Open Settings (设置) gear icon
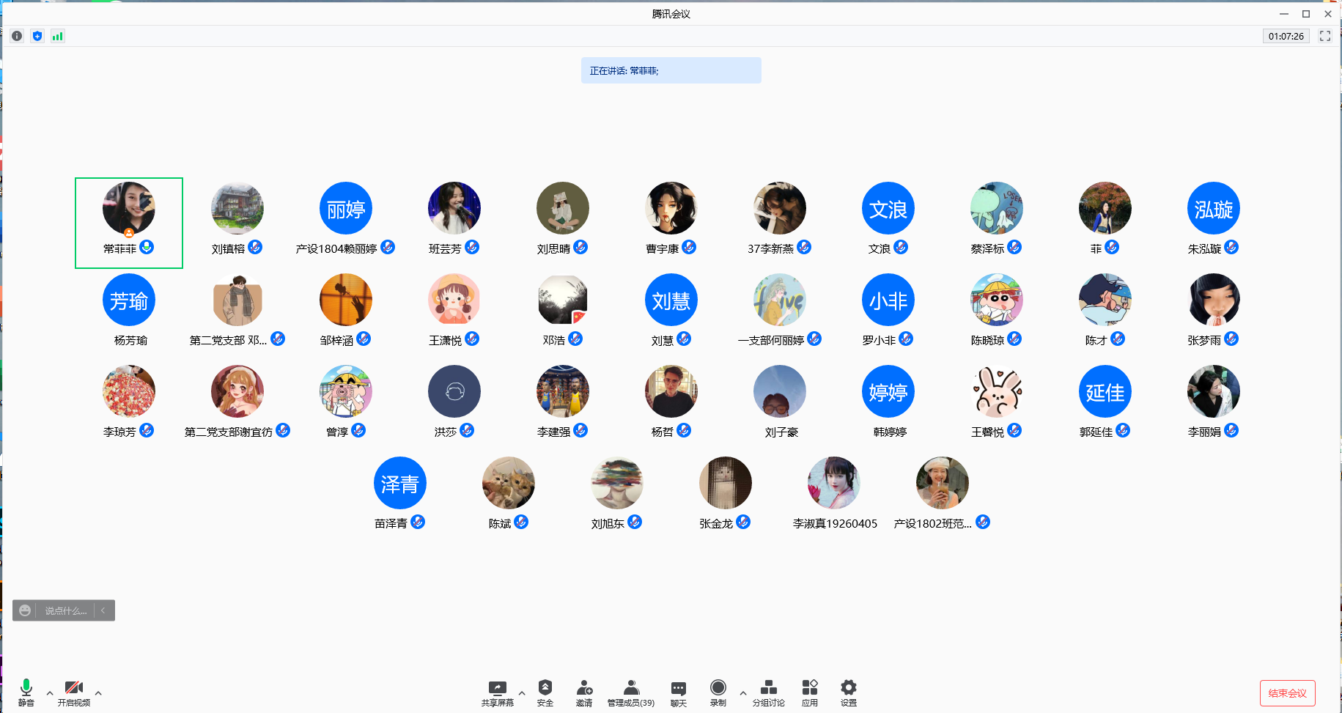 coord(848,692)
